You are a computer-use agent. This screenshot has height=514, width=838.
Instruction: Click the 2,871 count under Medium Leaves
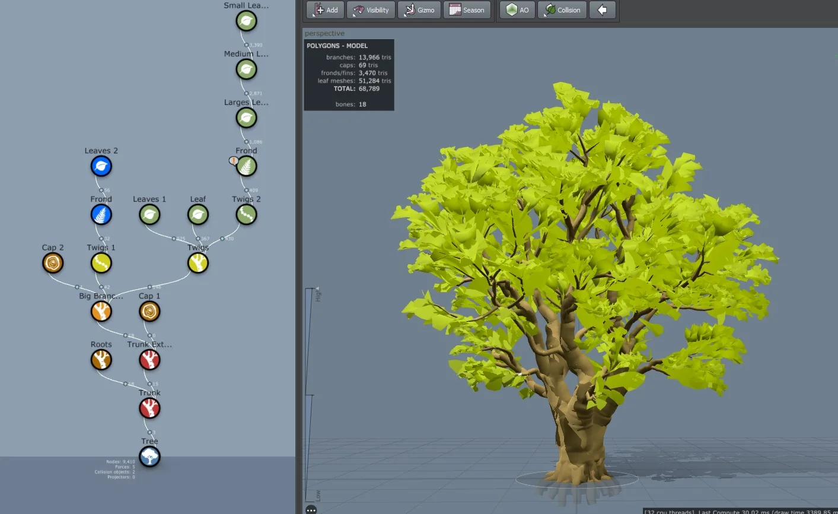(x=256, y=94)
